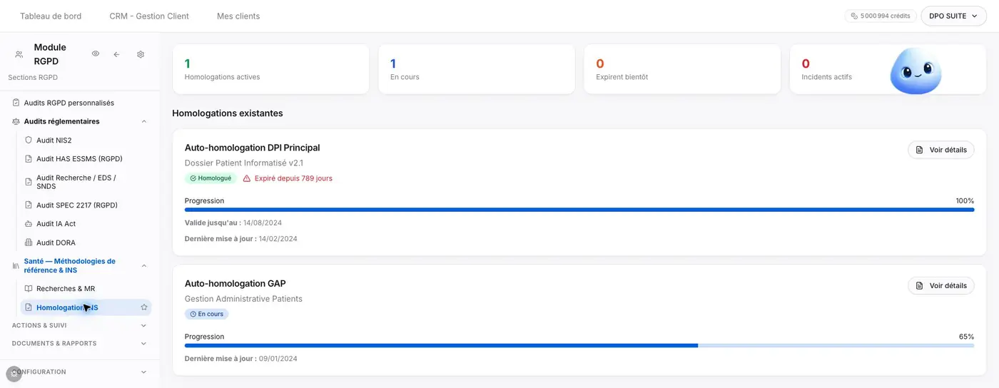
Task: Toggle the eye visibility icon beside Module RGPD
Action: point(96,54)
